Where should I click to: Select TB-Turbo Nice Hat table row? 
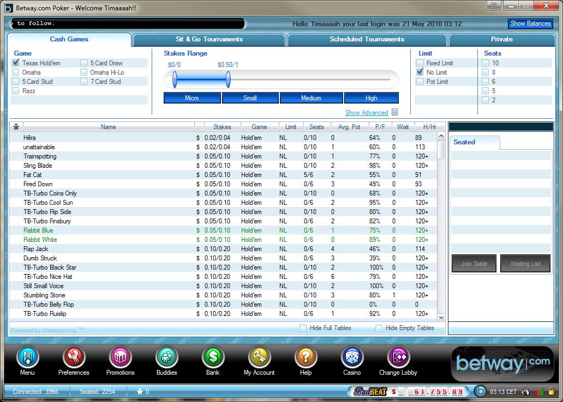pos(223,277)
